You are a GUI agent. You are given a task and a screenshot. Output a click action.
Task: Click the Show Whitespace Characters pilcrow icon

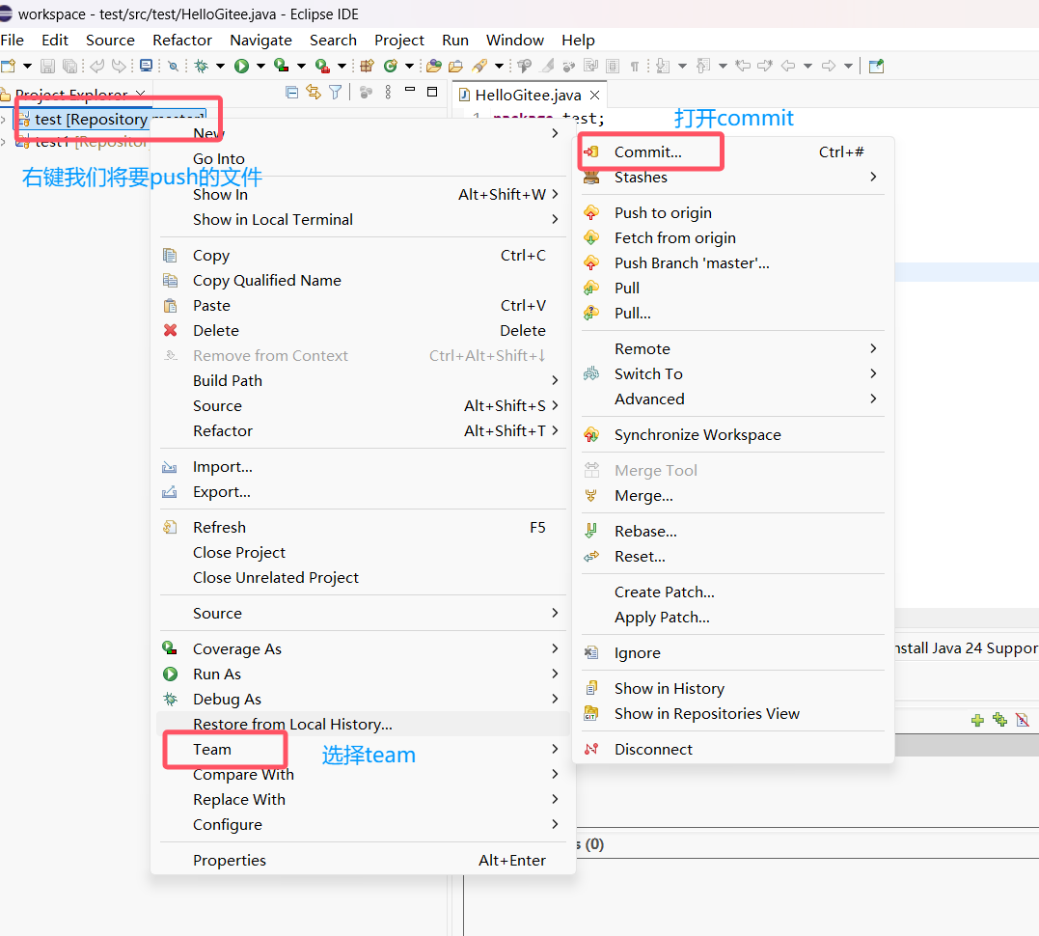[634, 66]
